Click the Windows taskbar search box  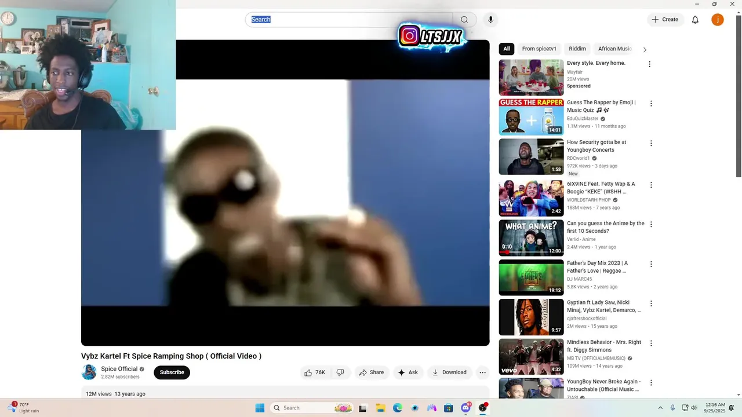pos(312,408)
